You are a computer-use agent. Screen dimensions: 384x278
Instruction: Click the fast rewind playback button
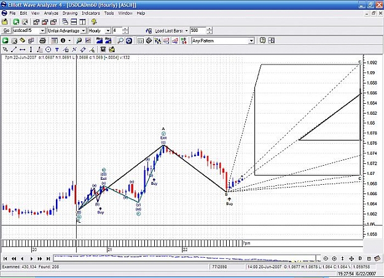tap(14, 258)
